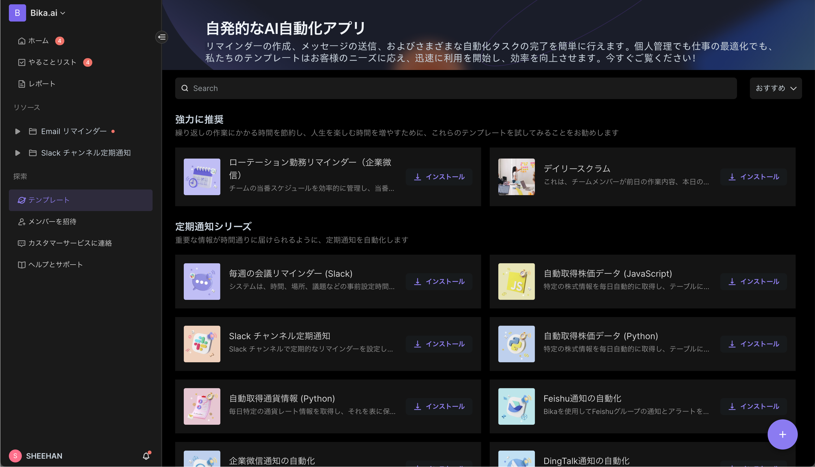The image size is (815, 467).
Task: Click the search magnifier icon
Action: tap(185, 88)
